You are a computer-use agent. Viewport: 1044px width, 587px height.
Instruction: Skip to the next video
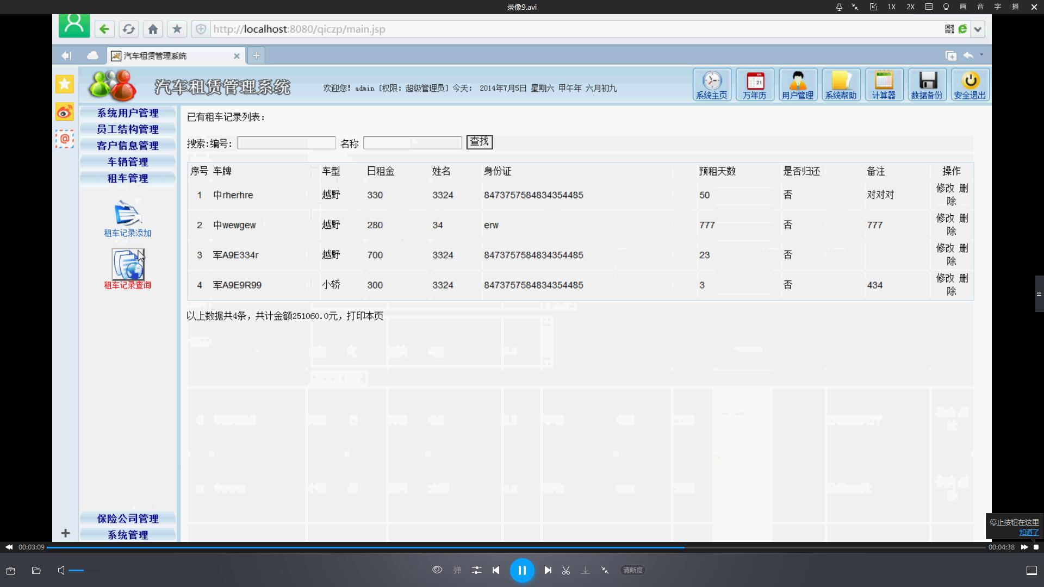coord(548,570)
